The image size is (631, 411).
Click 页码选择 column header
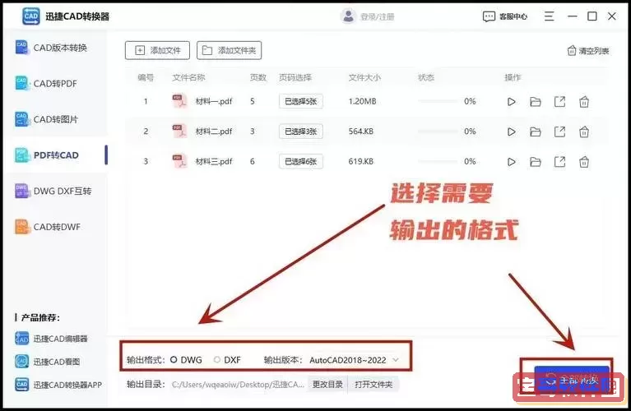click(295, 77)
